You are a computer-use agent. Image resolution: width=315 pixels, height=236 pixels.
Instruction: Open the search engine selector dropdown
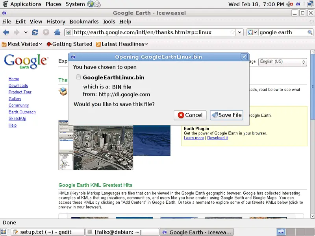coord(252,32)
